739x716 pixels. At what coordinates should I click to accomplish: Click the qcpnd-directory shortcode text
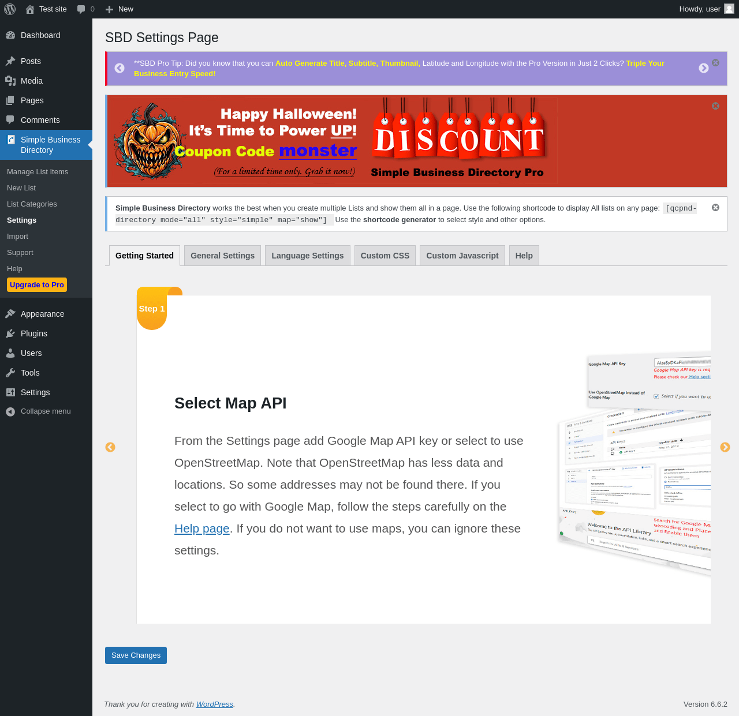pyautogui.click(x=406, y=214)
